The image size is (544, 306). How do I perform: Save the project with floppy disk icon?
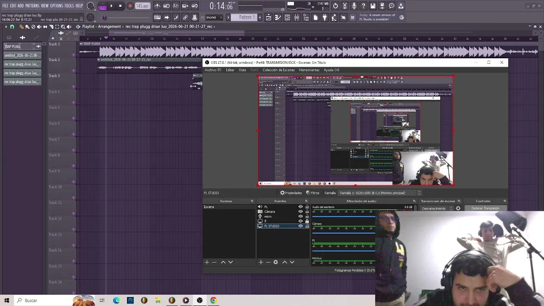coord(373,6)
